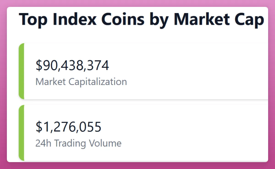The width and height of the screenshot is (275, 169).
Task: Click the word Top in the heading
Action: click(31, 19)
